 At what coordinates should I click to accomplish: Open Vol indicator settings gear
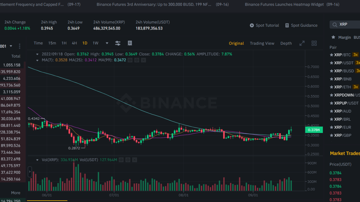pos(128,160)
